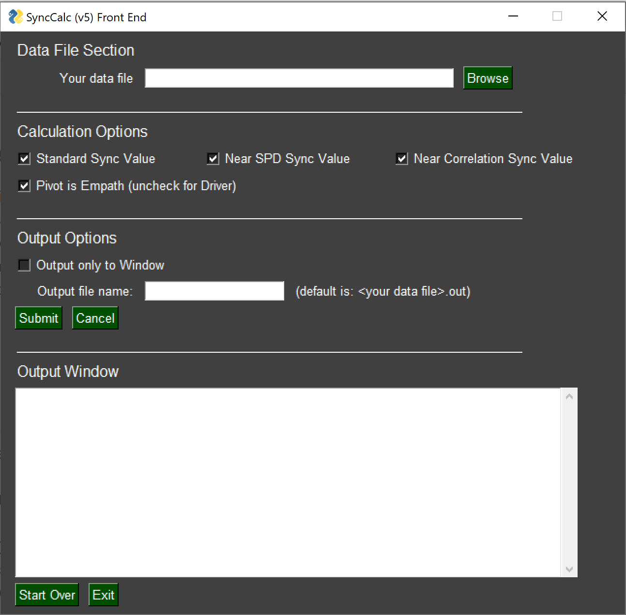The width and height of the screenshot is (626, 615).
Task: Minimize the SyncCalc window
Action: (513, 16)
